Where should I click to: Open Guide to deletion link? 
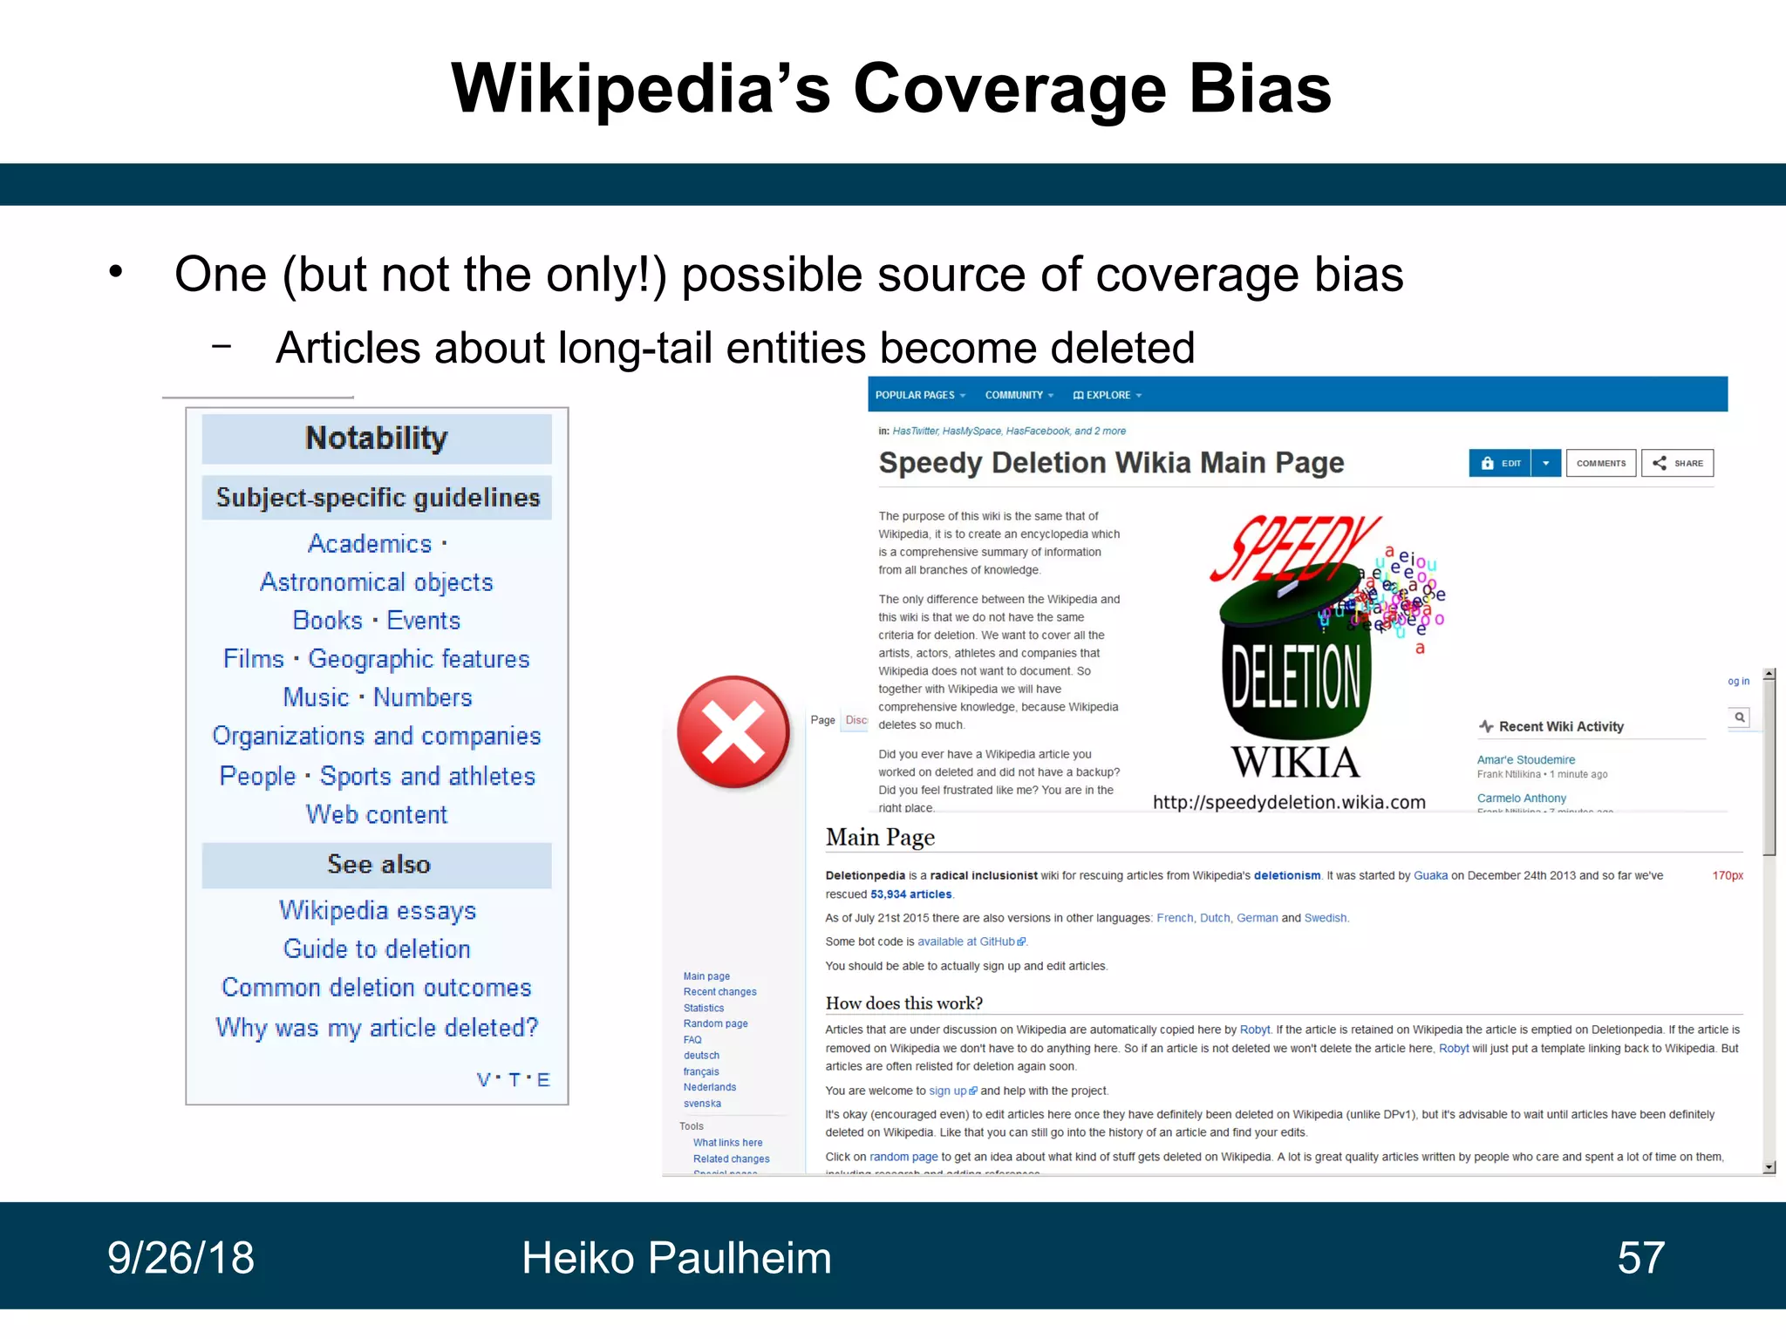coord(377,948)
